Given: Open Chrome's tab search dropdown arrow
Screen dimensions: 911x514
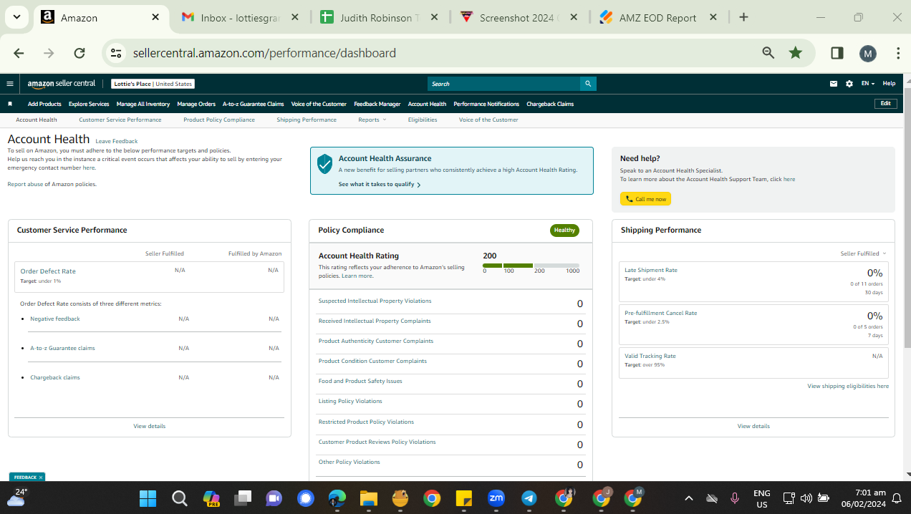Looking at the screenshot, I should coord(16,17).
